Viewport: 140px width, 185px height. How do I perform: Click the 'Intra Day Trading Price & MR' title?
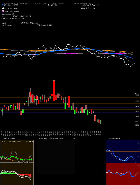52,138
